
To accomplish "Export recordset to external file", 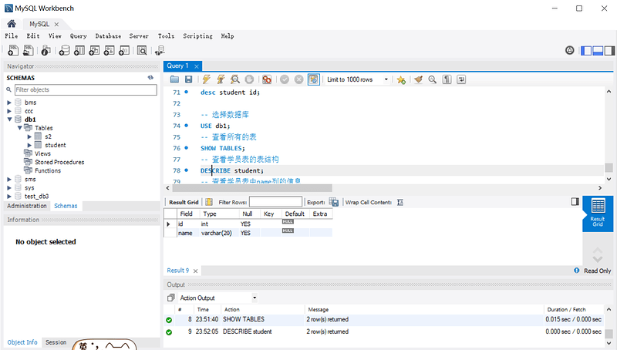I will click(334, 202).
